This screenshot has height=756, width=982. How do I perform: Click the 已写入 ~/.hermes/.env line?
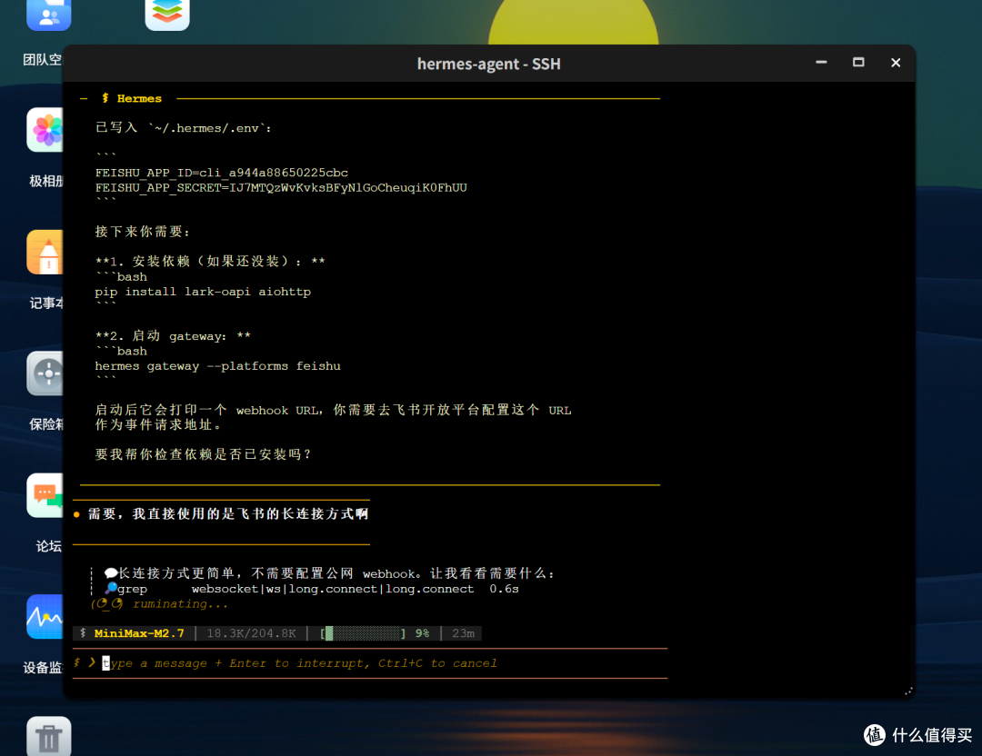(183, 128)
